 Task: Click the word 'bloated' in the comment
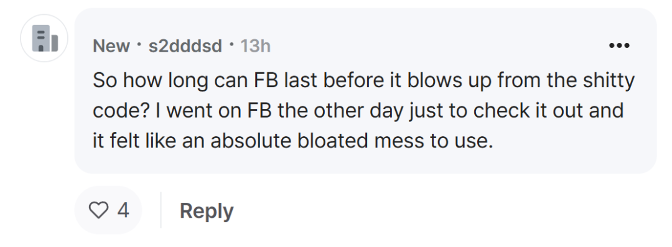(x=332, y=141)
